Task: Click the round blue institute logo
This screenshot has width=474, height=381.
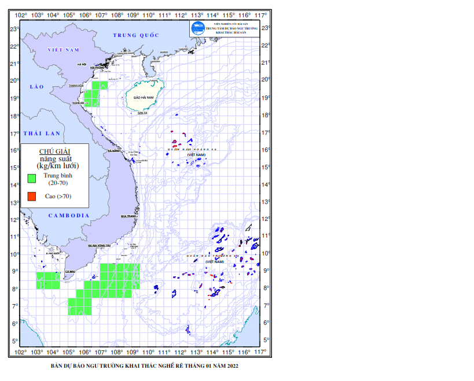Action: point(198,28)
